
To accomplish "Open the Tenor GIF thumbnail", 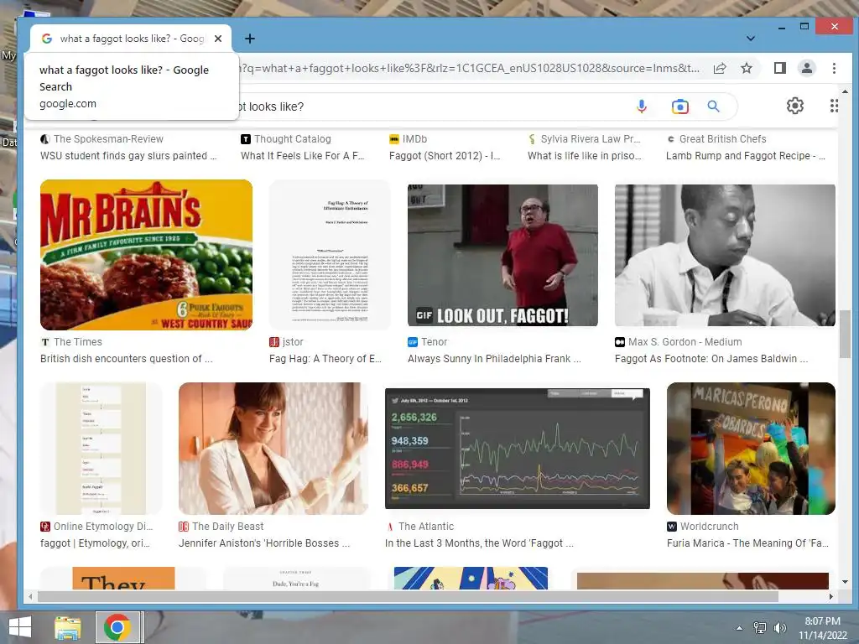I will coord(502,255).
